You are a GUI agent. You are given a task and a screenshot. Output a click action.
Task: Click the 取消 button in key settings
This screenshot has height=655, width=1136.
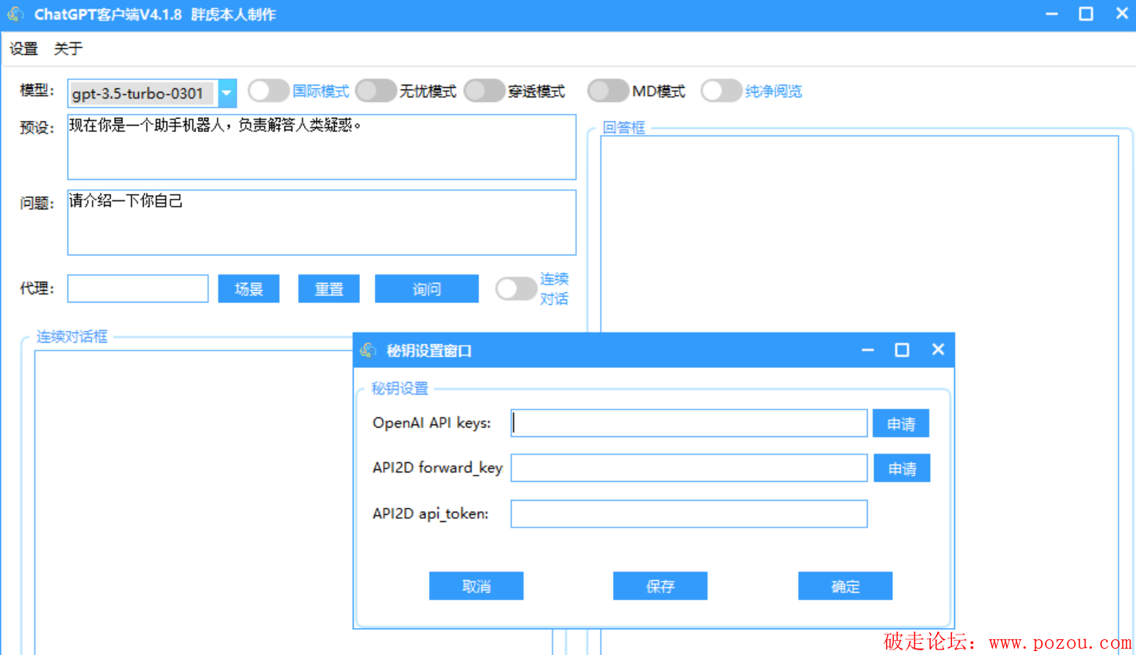pos(476,586)
